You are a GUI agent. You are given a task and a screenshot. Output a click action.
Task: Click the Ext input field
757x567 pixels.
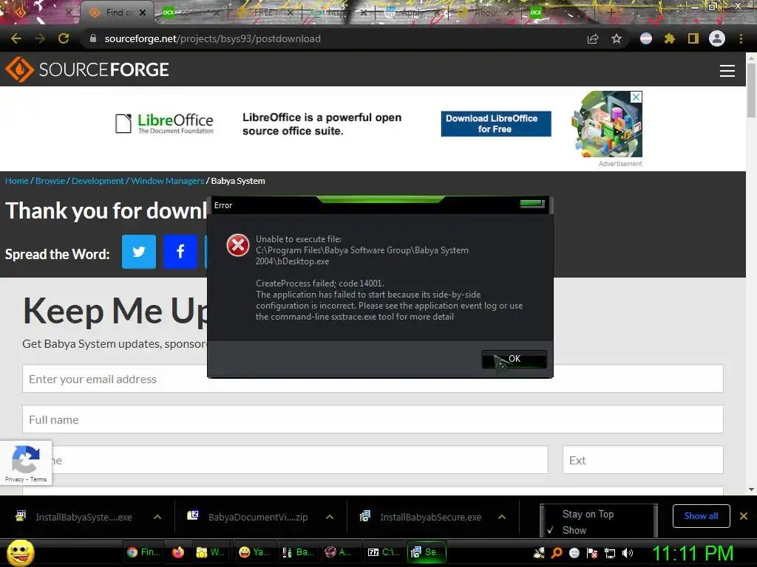pos(643,460)
